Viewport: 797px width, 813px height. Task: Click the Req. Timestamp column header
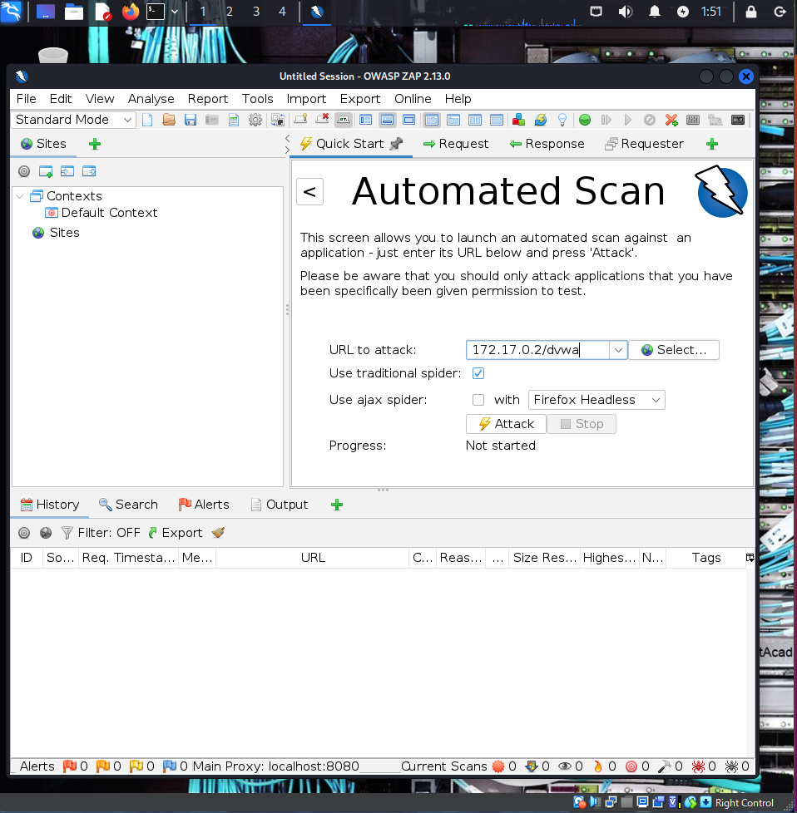point(128,558)
